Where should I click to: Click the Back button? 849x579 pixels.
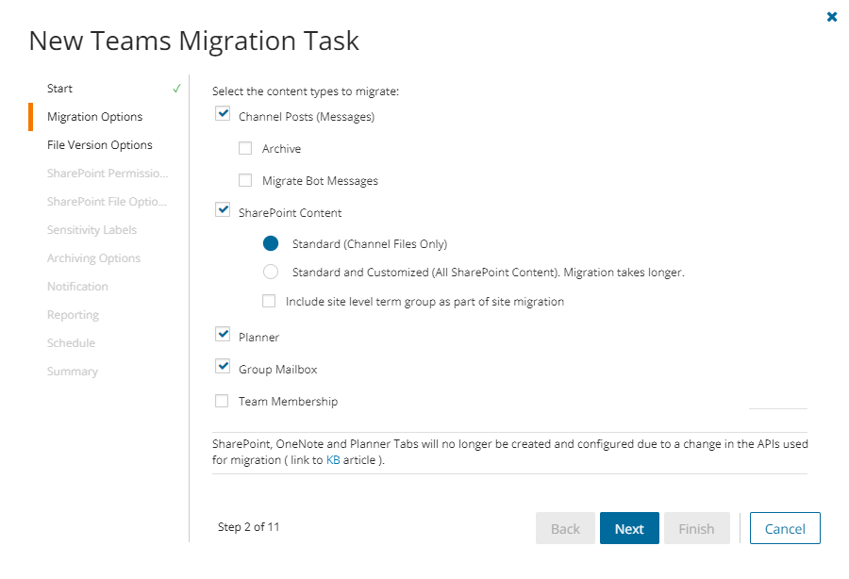(x=565, y=529)
